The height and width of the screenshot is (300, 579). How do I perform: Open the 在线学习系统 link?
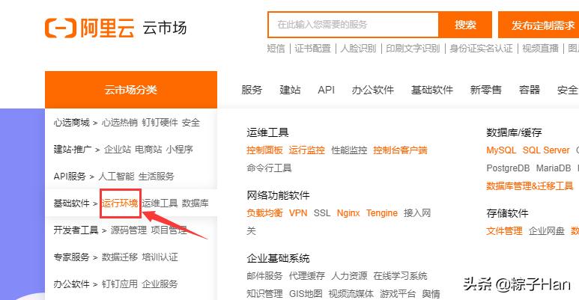coord(400,276)
